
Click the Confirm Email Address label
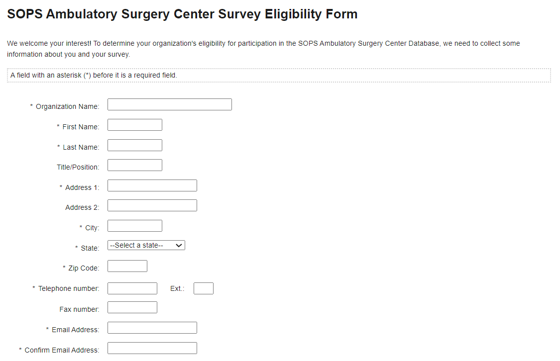pyautogui.click(x=62, y=350)
